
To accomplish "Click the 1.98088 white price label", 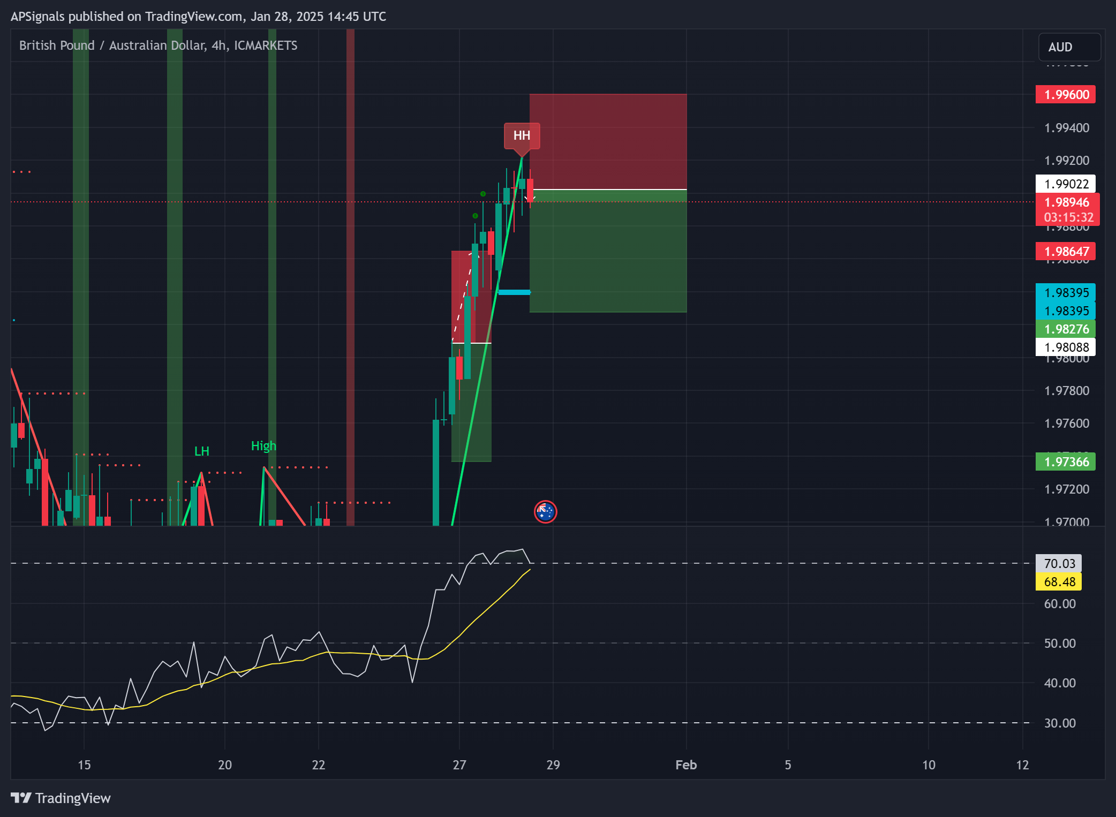I will tap(1066, 347).
